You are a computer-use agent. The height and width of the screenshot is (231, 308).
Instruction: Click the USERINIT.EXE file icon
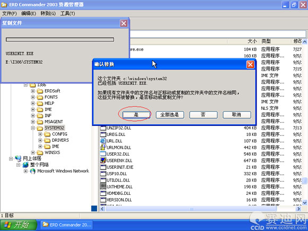click(103, 167)
